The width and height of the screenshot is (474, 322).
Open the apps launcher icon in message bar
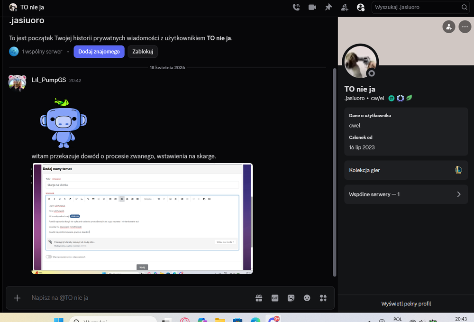[x=323, y=298]
